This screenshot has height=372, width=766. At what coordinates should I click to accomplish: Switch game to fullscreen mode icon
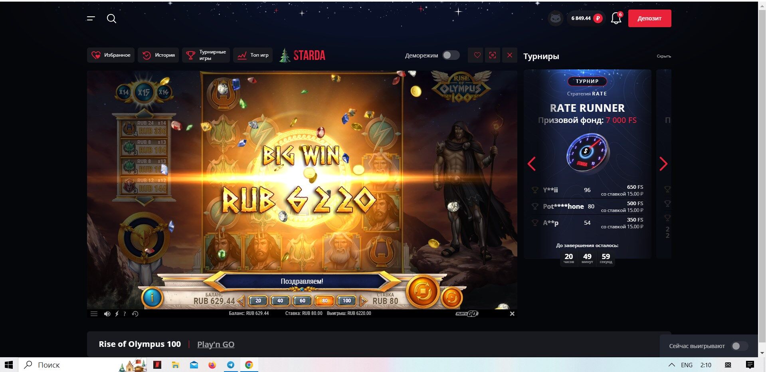coord(493,55)
